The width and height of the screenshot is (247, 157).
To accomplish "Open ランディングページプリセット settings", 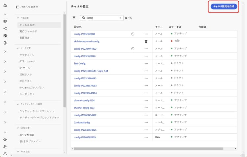I will point(37,111).
